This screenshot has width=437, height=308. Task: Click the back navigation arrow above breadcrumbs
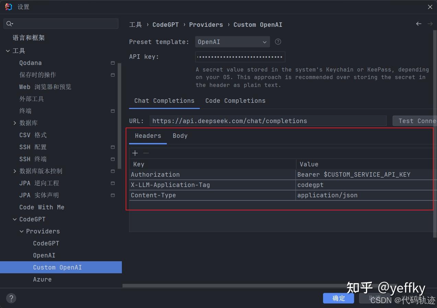[418, 24]
